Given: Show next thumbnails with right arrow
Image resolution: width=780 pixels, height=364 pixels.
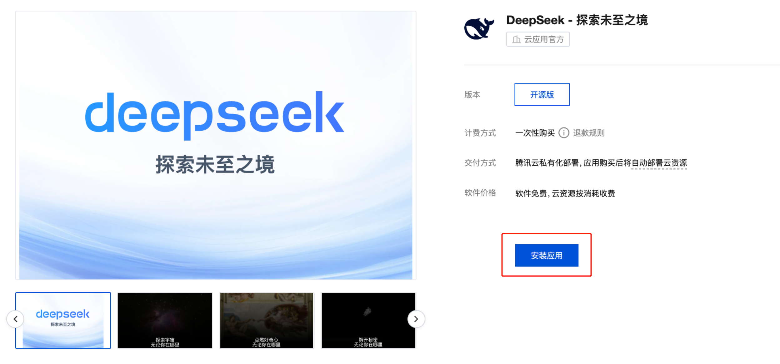Looking at the screenshot, I should click(416, 319).
